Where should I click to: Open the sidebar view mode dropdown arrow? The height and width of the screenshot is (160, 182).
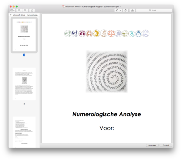14,10
